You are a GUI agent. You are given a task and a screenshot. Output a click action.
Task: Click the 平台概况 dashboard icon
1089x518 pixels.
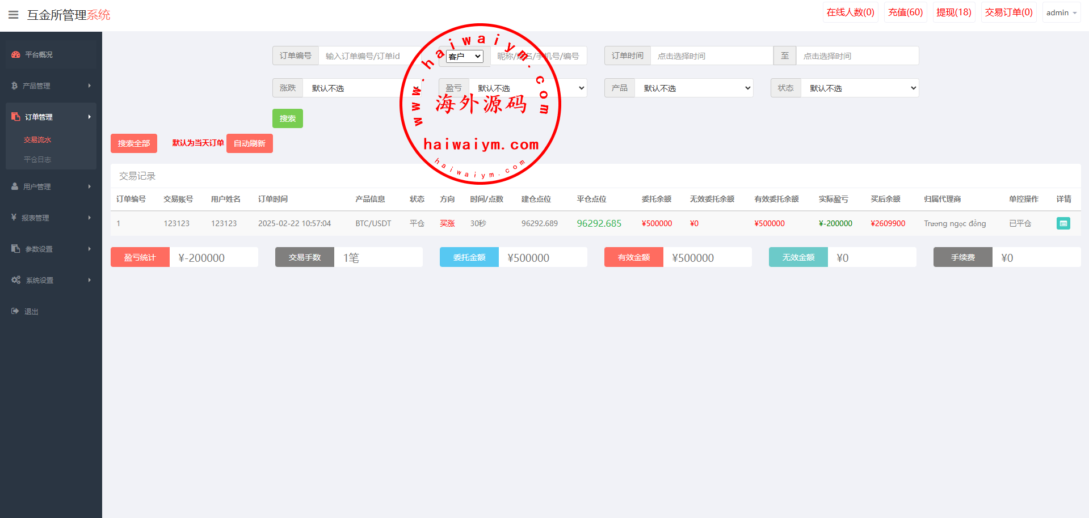pyautogui.click(x=15, y=54)
